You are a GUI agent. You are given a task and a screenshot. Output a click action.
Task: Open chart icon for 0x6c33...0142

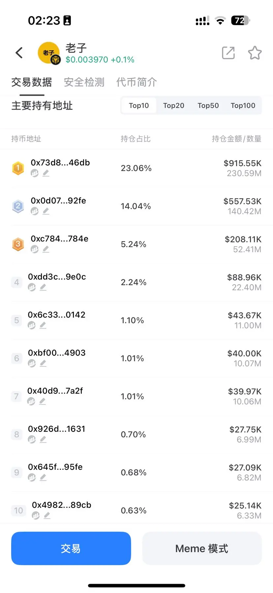[x=32, y=325]
